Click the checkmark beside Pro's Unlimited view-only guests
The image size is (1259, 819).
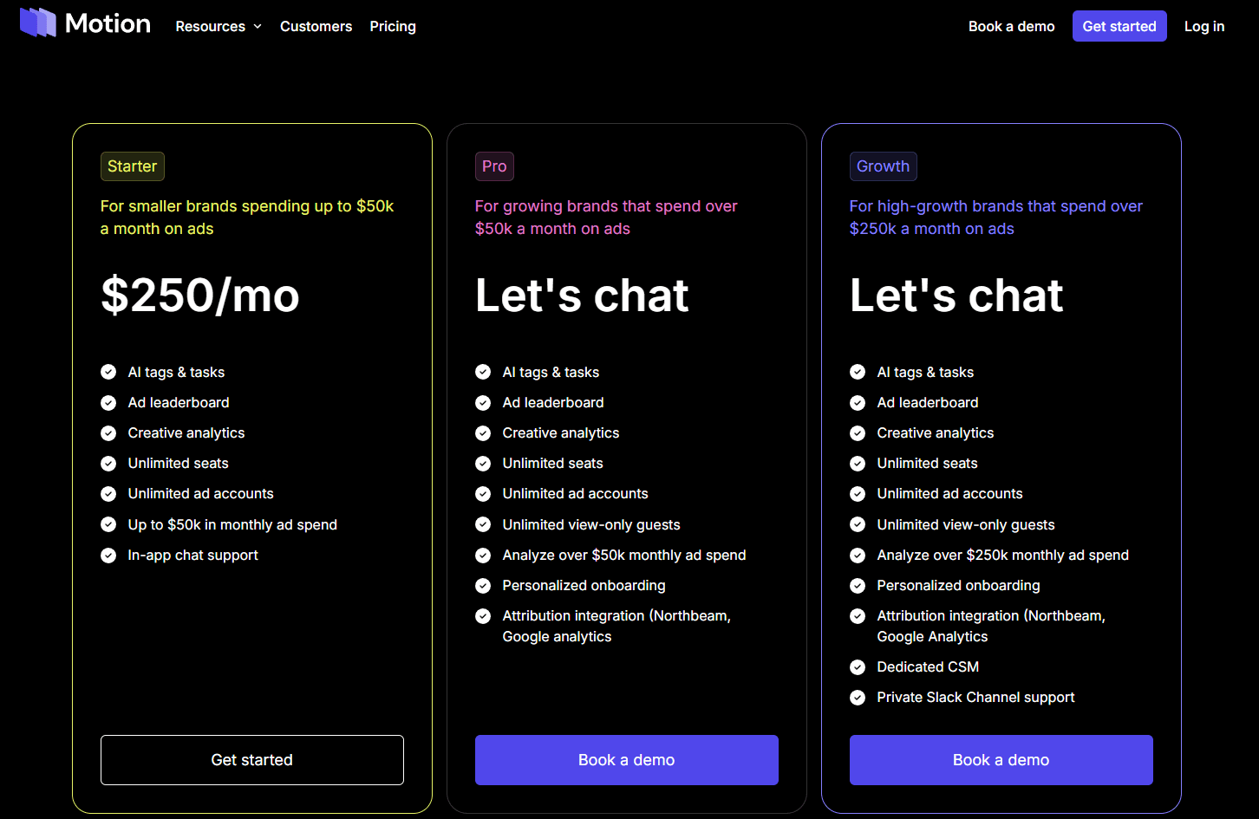click(483, 524)
